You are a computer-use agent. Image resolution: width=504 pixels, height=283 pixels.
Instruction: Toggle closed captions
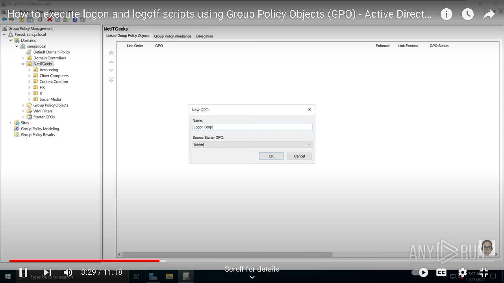click(441, 272)
